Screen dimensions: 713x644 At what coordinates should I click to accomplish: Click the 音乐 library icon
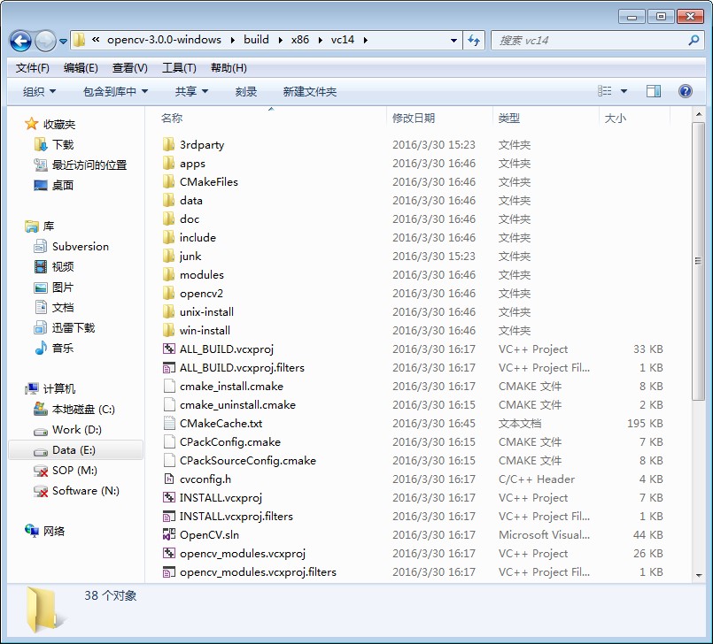point(41,348)
